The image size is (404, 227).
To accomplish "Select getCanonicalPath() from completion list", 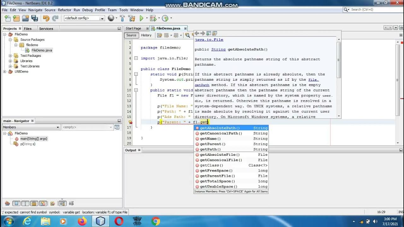I will tap(231, 133).
